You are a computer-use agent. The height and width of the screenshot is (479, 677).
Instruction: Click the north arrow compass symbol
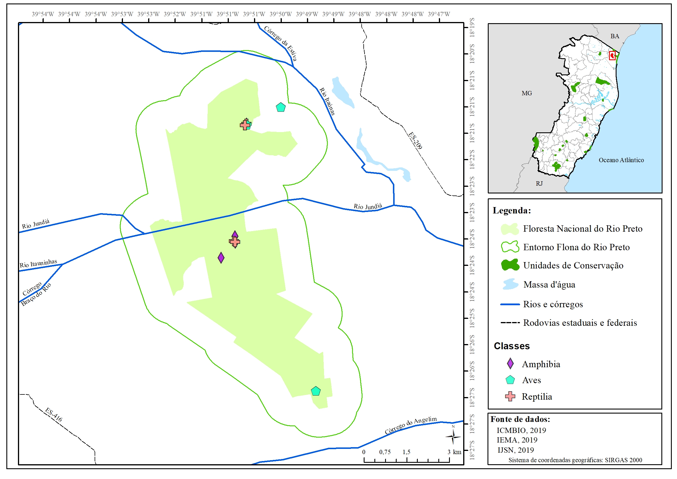[x=453, y=436]
